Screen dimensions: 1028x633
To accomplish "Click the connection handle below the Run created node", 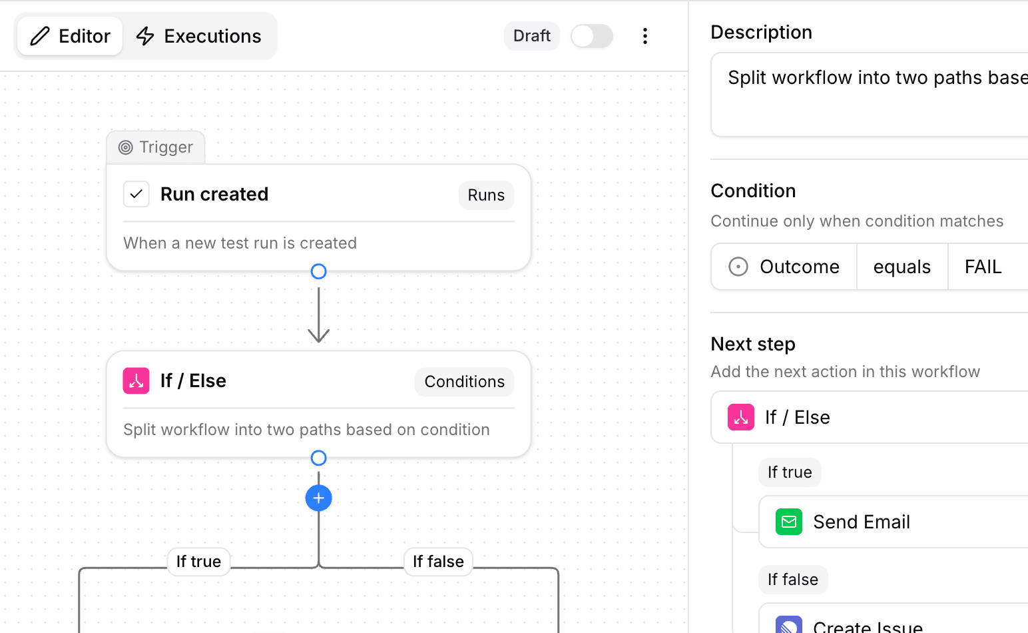I will (318, 271).
